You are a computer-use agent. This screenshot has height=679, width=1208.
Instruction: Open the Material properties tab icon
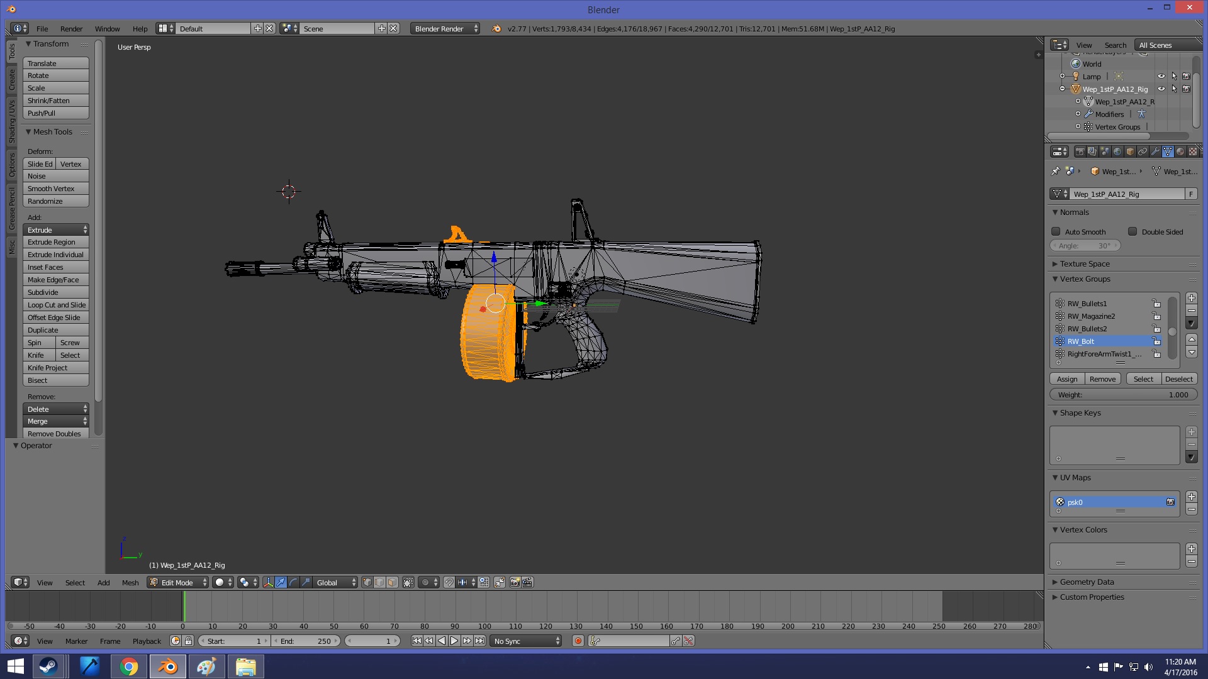tap(1180, 152)
